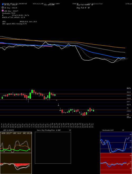Open the ADX indicator chart panel
The image size is (132, 174).
coord(16,142)
